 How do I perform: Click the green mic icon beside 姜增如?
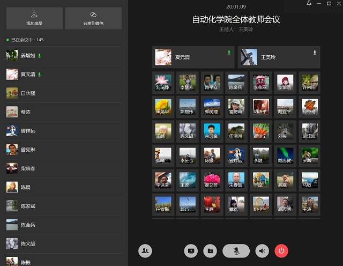click(x=40, y=55)
